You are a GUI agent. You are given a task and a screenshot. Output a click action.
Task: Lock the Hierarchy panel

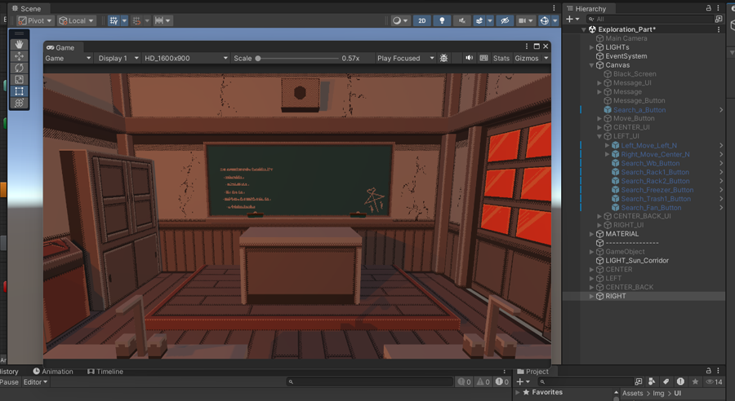coord(709,8)
